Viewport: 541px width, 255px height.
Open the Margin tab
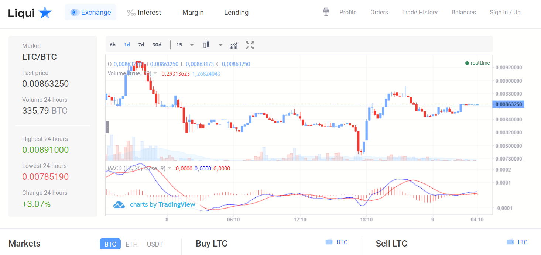193,13
